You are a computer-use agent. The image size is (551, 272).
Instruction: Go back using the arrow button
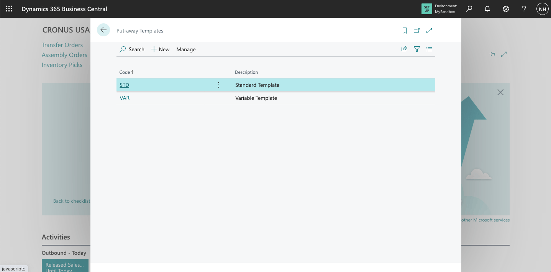pos(103,30)
